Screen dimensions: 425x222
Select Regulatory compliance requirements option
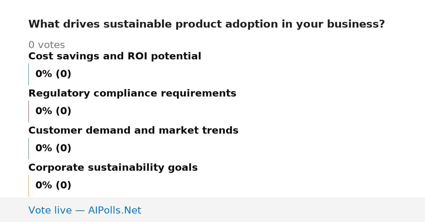pyautogui.click(x=132, y=94)
